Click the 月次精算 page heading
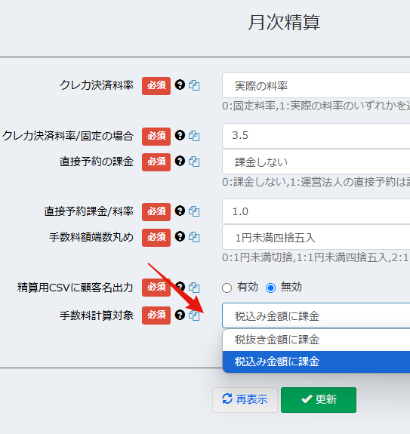This screenshot has width=410, height=434. tap(284, 23)
